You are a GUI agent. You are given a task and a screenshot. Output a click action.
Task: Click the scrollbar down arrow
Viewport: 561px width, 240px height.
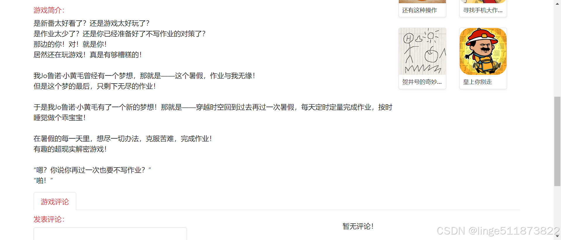coord(557,237)
